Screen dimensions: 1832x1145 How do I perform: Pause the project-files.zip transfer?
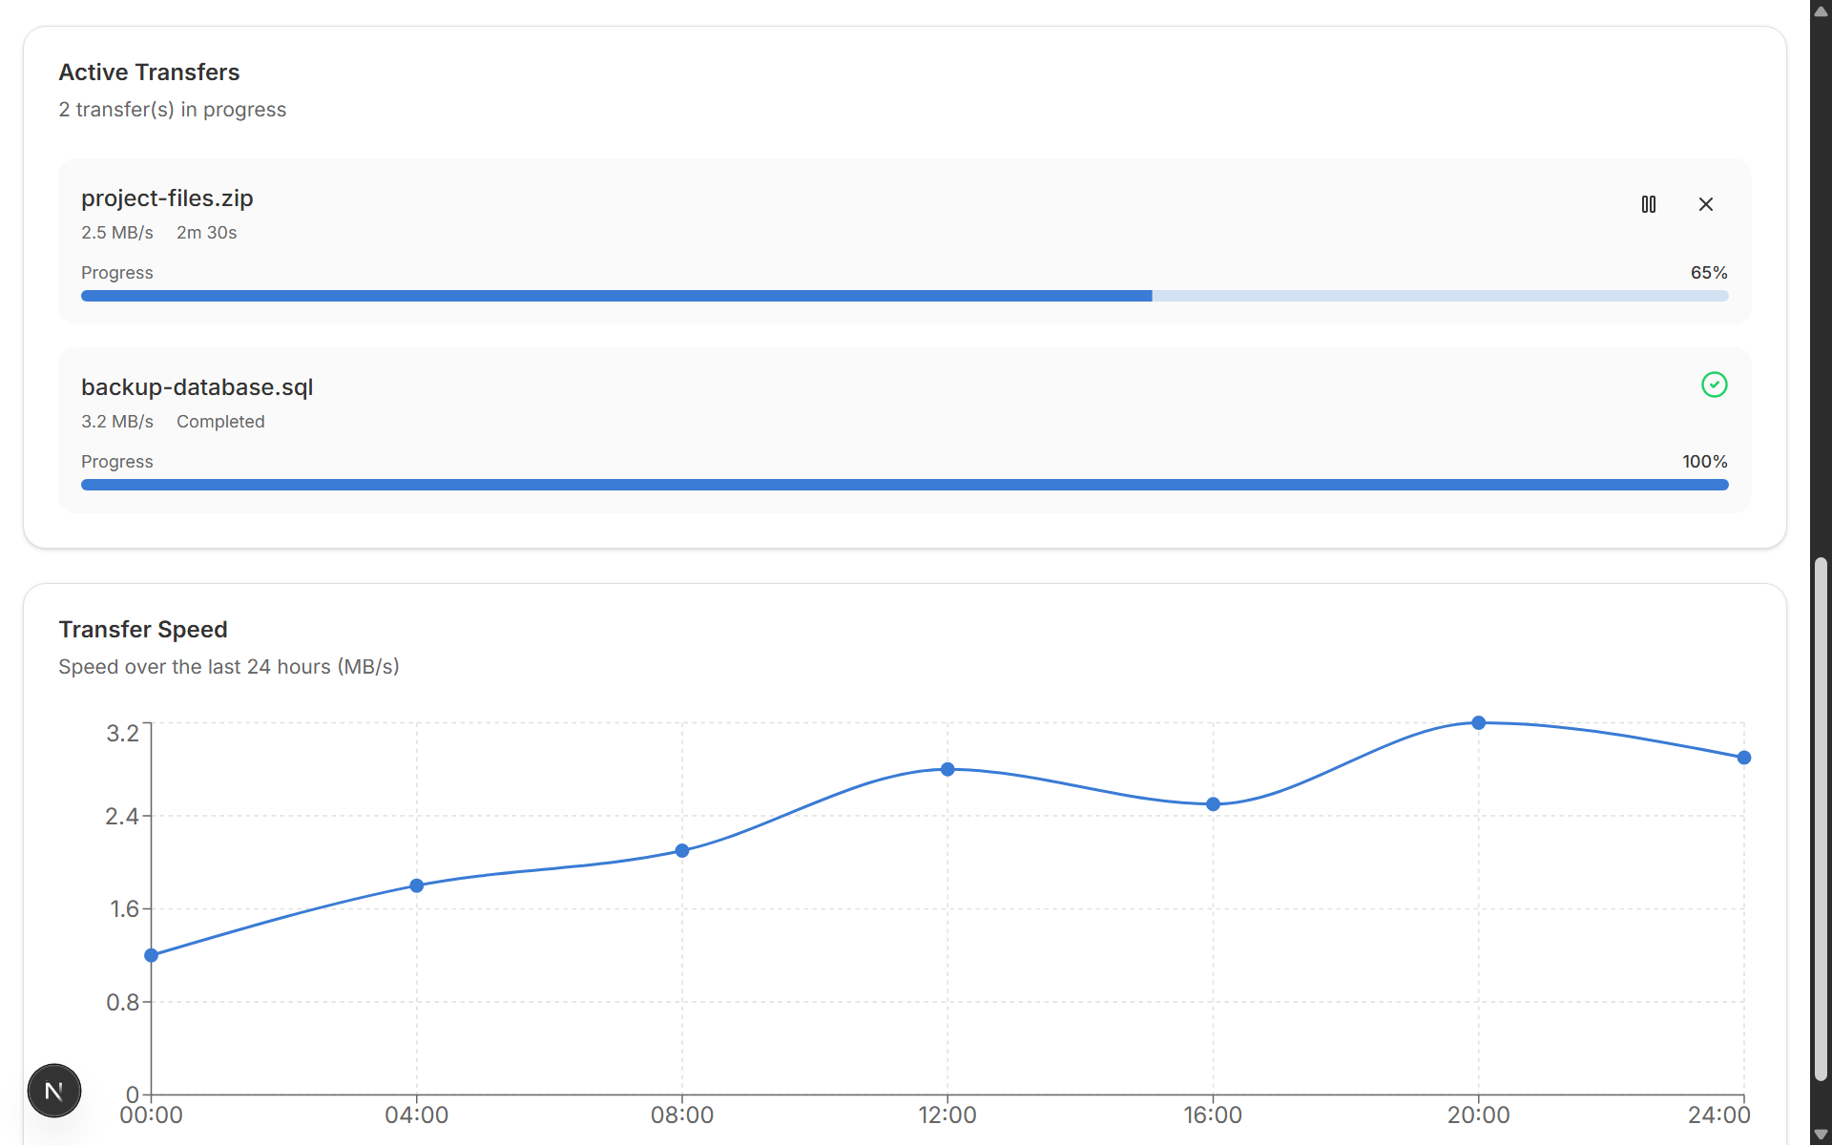[x=1648, y=204]
